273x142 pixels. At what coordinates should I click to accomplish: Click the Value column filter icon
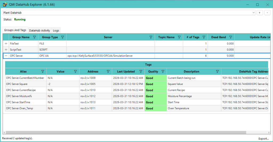coord(75,71)
